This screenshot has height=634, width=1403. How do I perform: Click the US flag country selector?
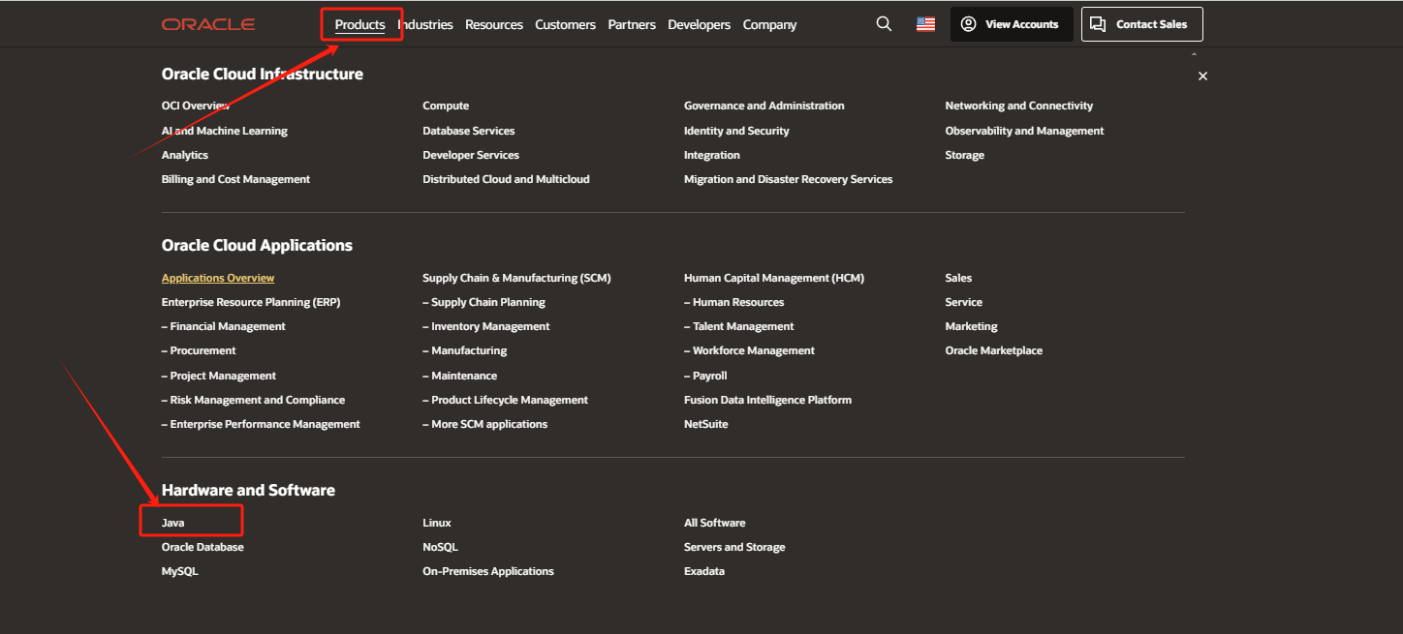[x=925, y=24]
